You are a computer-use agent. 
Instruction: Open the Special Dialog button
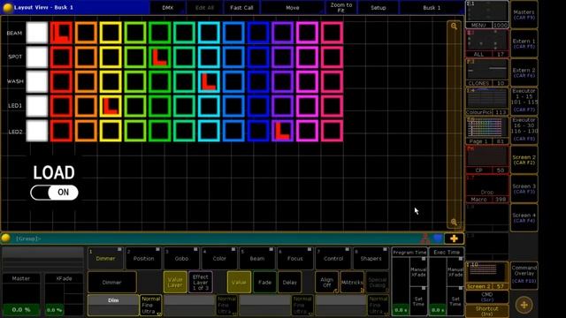click(378, 282)
